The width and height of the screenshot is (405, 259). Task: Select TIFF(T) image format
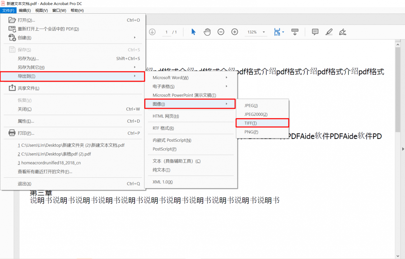tap(262, 123)
